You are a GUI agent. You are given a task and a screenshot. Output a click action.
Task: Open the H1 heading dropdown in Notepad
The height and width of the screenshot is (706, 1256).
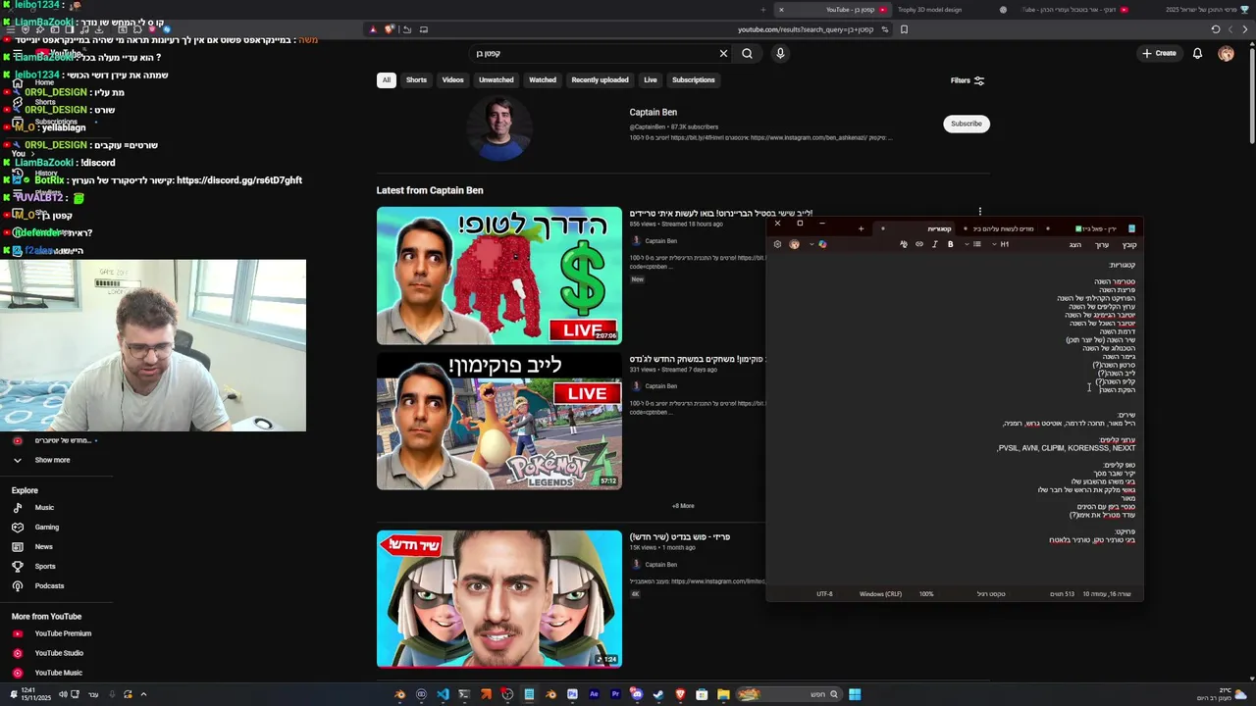point(998,244)
